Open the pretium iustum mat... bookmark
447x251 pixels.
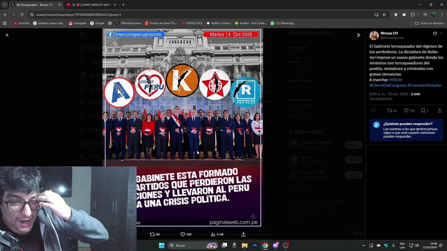[49, 23]
